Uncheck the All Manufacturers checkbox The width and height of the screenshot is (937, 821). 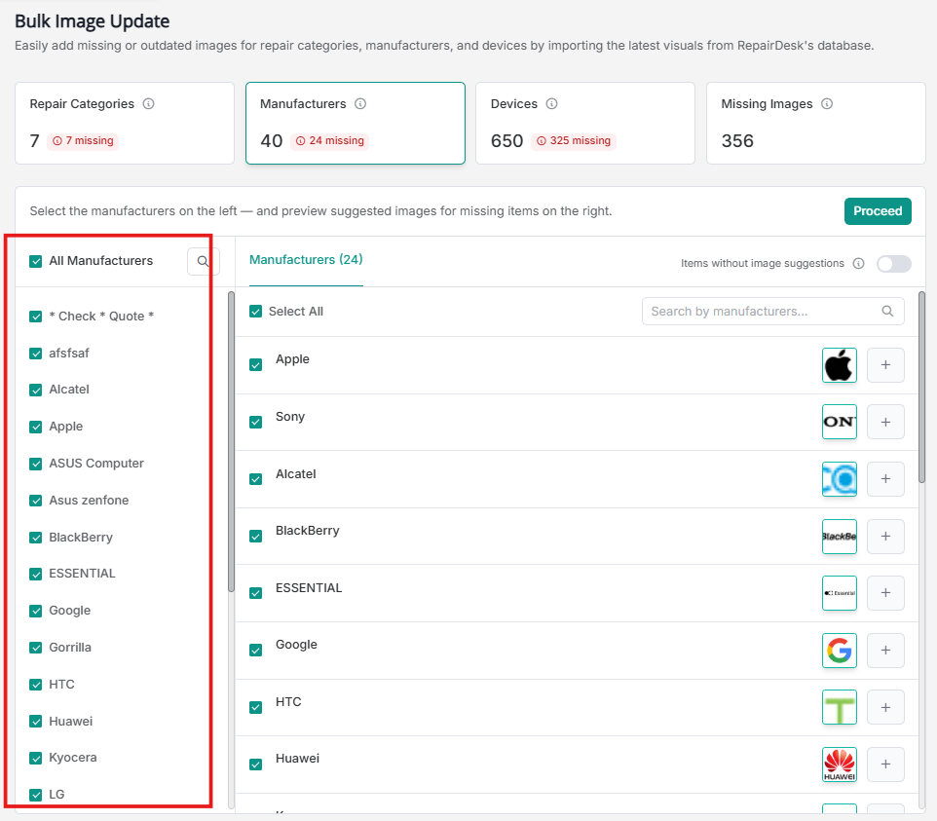[x=36, y=261]
